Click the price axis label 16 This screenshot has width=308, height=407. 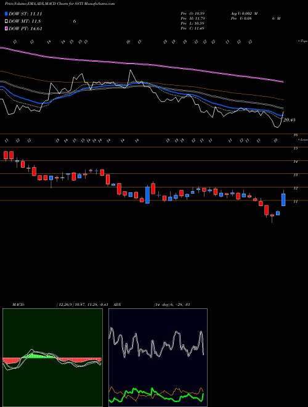click(x=296, y=135)
